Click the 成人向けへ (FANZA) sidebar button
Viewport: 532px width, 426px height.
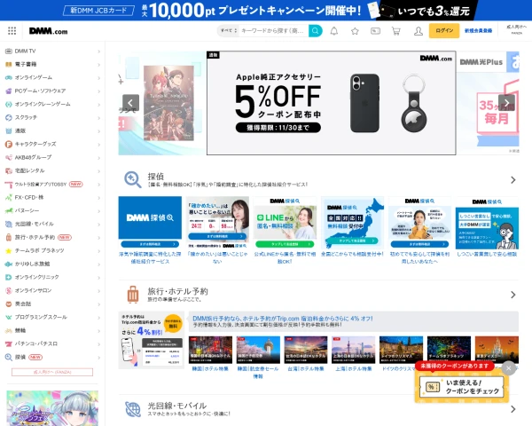pyautogui.click(x=52, y=372)
